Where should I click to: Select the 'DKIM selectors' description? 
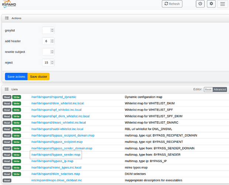pyautogui.click(x=135, y=174)
